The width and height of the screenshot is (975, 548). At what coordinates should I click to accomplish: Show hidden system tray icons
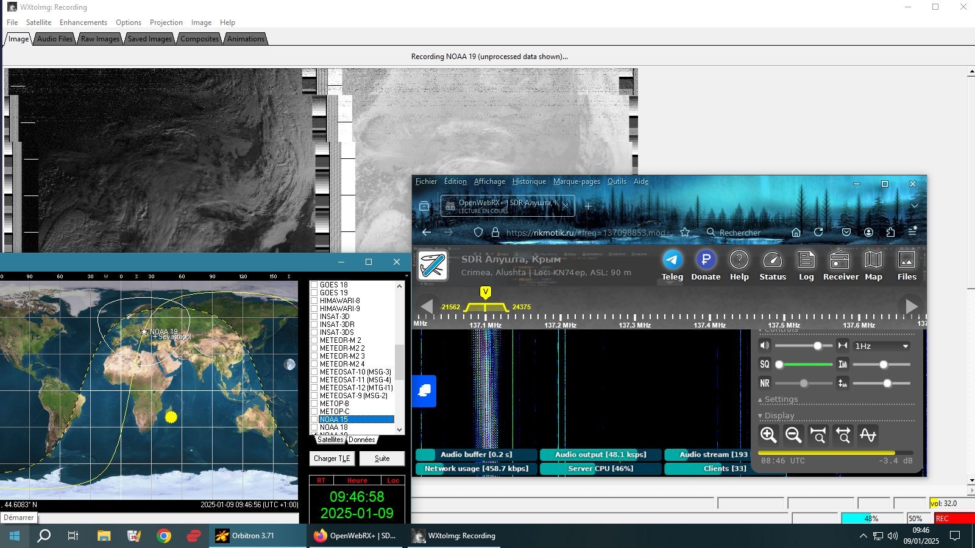click(x=863, y=536)
